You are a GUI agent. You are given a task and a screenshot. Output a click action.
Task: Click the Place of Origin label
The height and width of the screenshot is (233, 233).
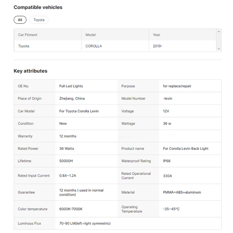click(30, 99)
